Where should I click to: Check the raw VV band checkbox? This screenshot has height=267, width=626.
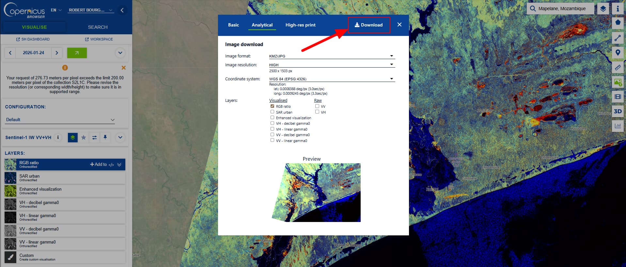pyautogui.click(x=317, y=106)
